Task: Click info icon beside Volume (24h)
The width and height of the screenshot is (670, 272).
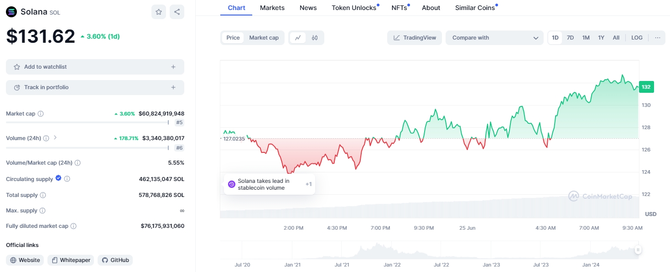Action: tap(46, 138)
